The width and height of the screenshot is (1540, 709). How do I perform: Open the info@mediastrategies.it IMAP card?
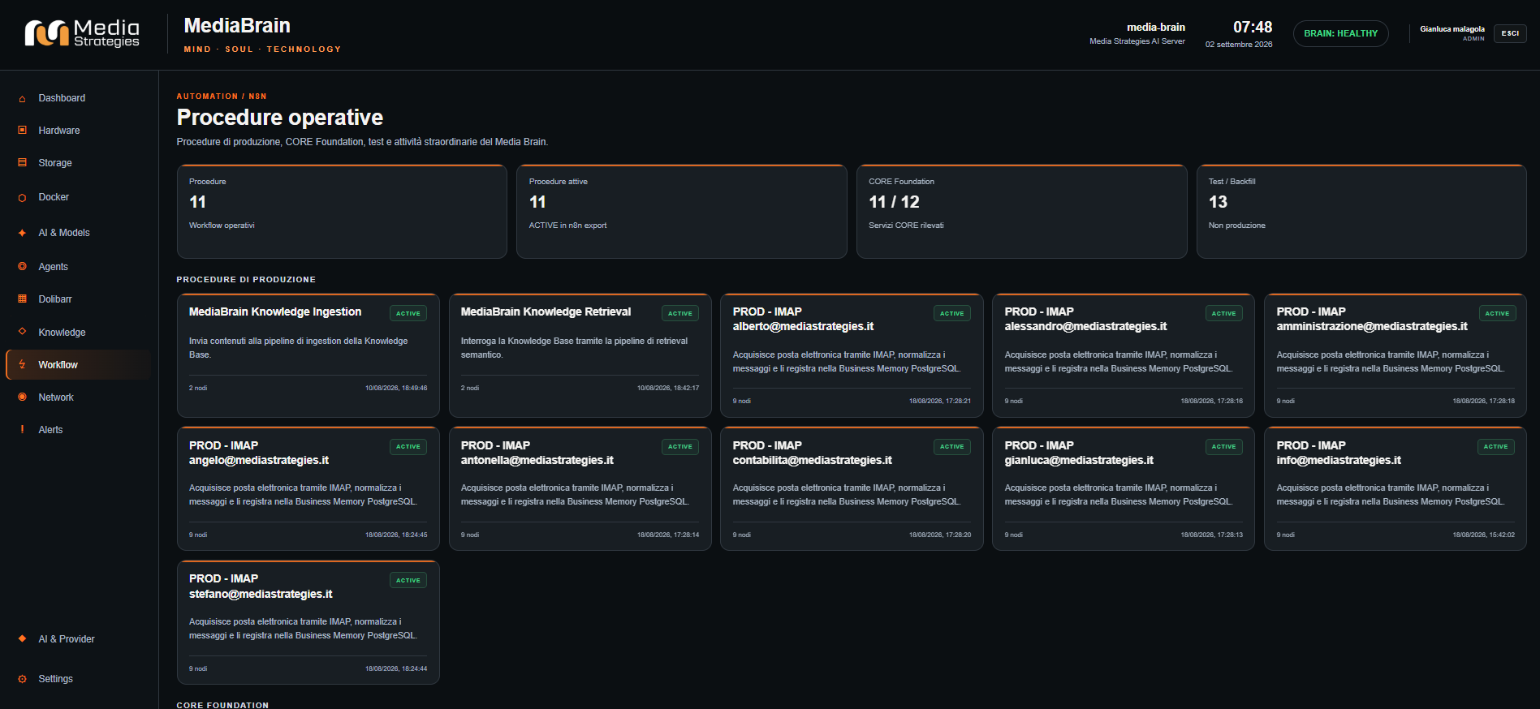1395,489
